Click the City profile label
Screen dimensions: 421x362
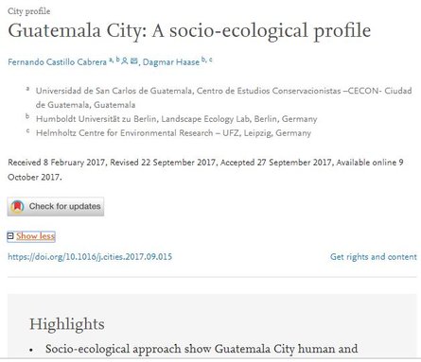29,11
